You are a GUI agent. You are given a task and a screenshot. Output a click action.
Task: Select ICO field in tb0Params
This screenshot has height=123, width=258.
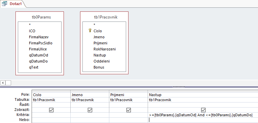pos(32,31)
